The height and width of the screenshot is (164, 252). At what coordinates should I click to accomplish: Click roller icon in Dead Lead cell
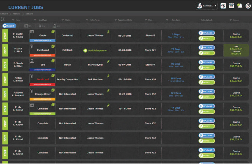coord(32,76)
